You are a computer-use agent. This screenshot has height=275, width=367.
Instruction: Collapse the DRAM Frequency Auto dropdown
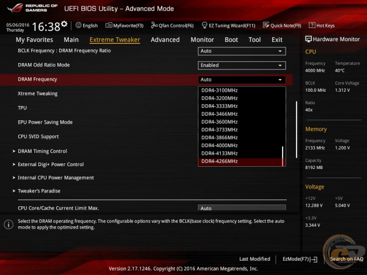pyautogui.click(x=242, y=80)
